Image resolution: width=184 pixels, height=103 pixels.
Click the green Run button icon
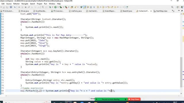tap(55, 7)
